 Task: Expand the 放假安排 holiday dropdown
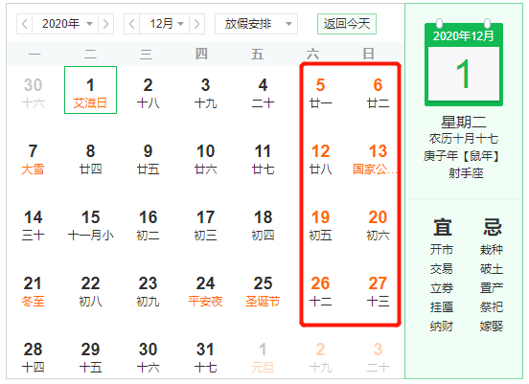click(256, 24)
